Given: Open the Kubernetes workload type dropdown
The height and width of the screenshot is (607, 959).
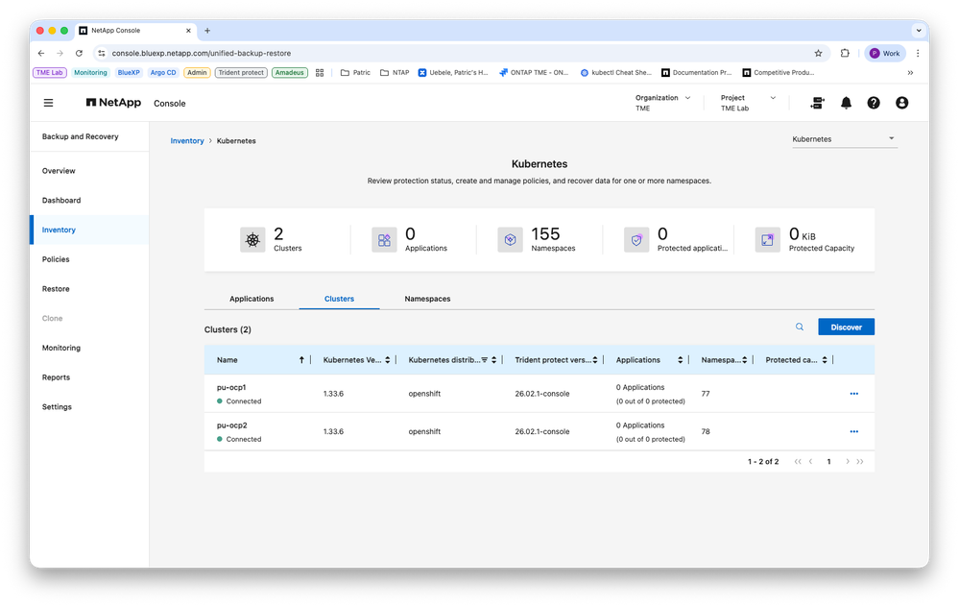Looking at the screenshot, I should pos(844,139).
